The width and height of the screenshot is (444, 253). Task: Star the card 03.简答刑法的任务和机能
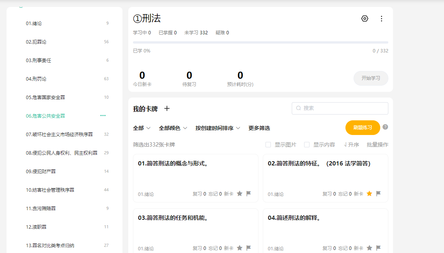tap(240, 248)
